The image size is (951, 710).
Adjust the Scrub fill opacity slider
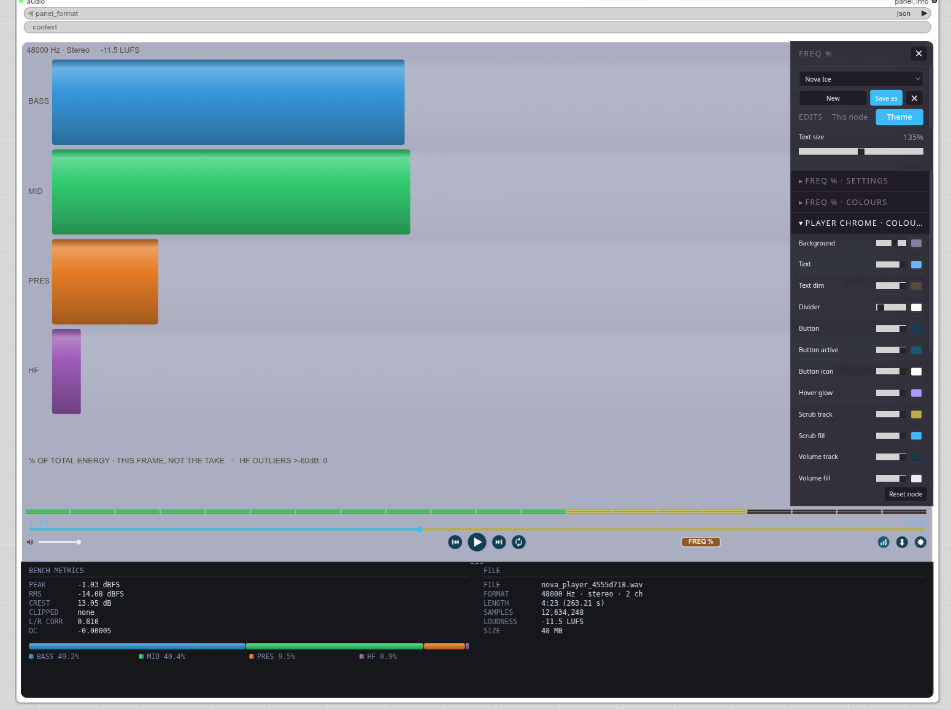[x=891, y=436]
